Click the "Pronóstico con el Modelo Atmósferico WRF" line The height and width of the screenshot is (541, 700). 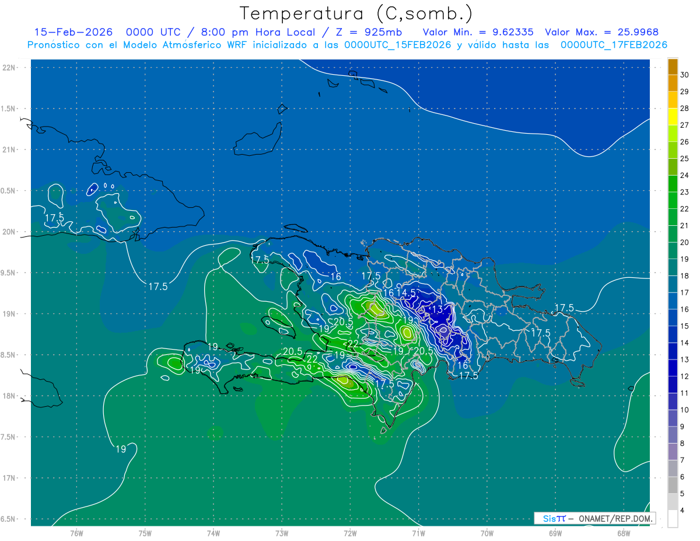(x=138, y=45)
